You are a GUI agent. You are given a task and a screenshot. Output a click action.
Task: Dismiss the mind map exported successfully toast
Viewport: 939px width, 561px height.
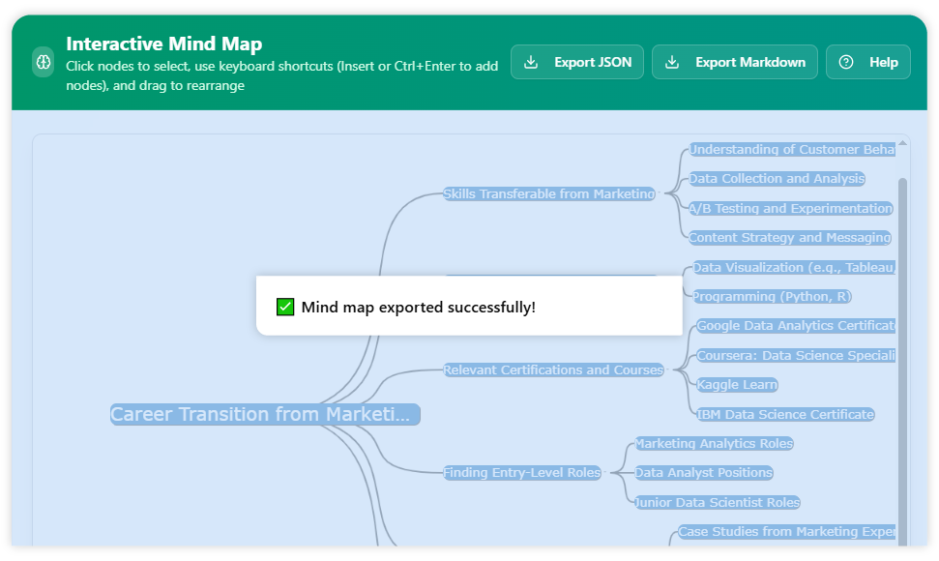coord(469,307)
